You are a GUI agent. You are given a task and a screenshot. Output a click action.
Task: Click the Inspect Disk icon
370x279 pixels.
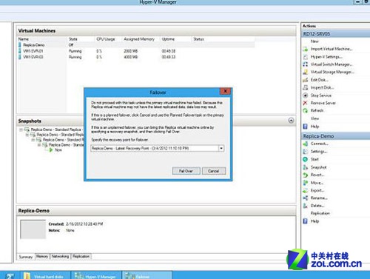click(x=306, y=87)
